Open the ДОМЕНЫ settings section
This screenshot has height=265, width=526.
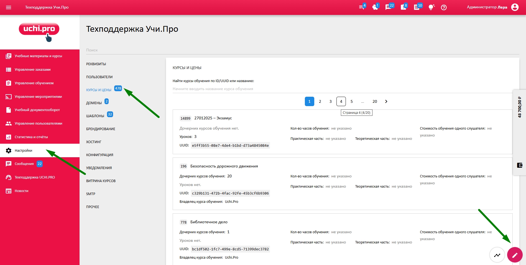94,103
